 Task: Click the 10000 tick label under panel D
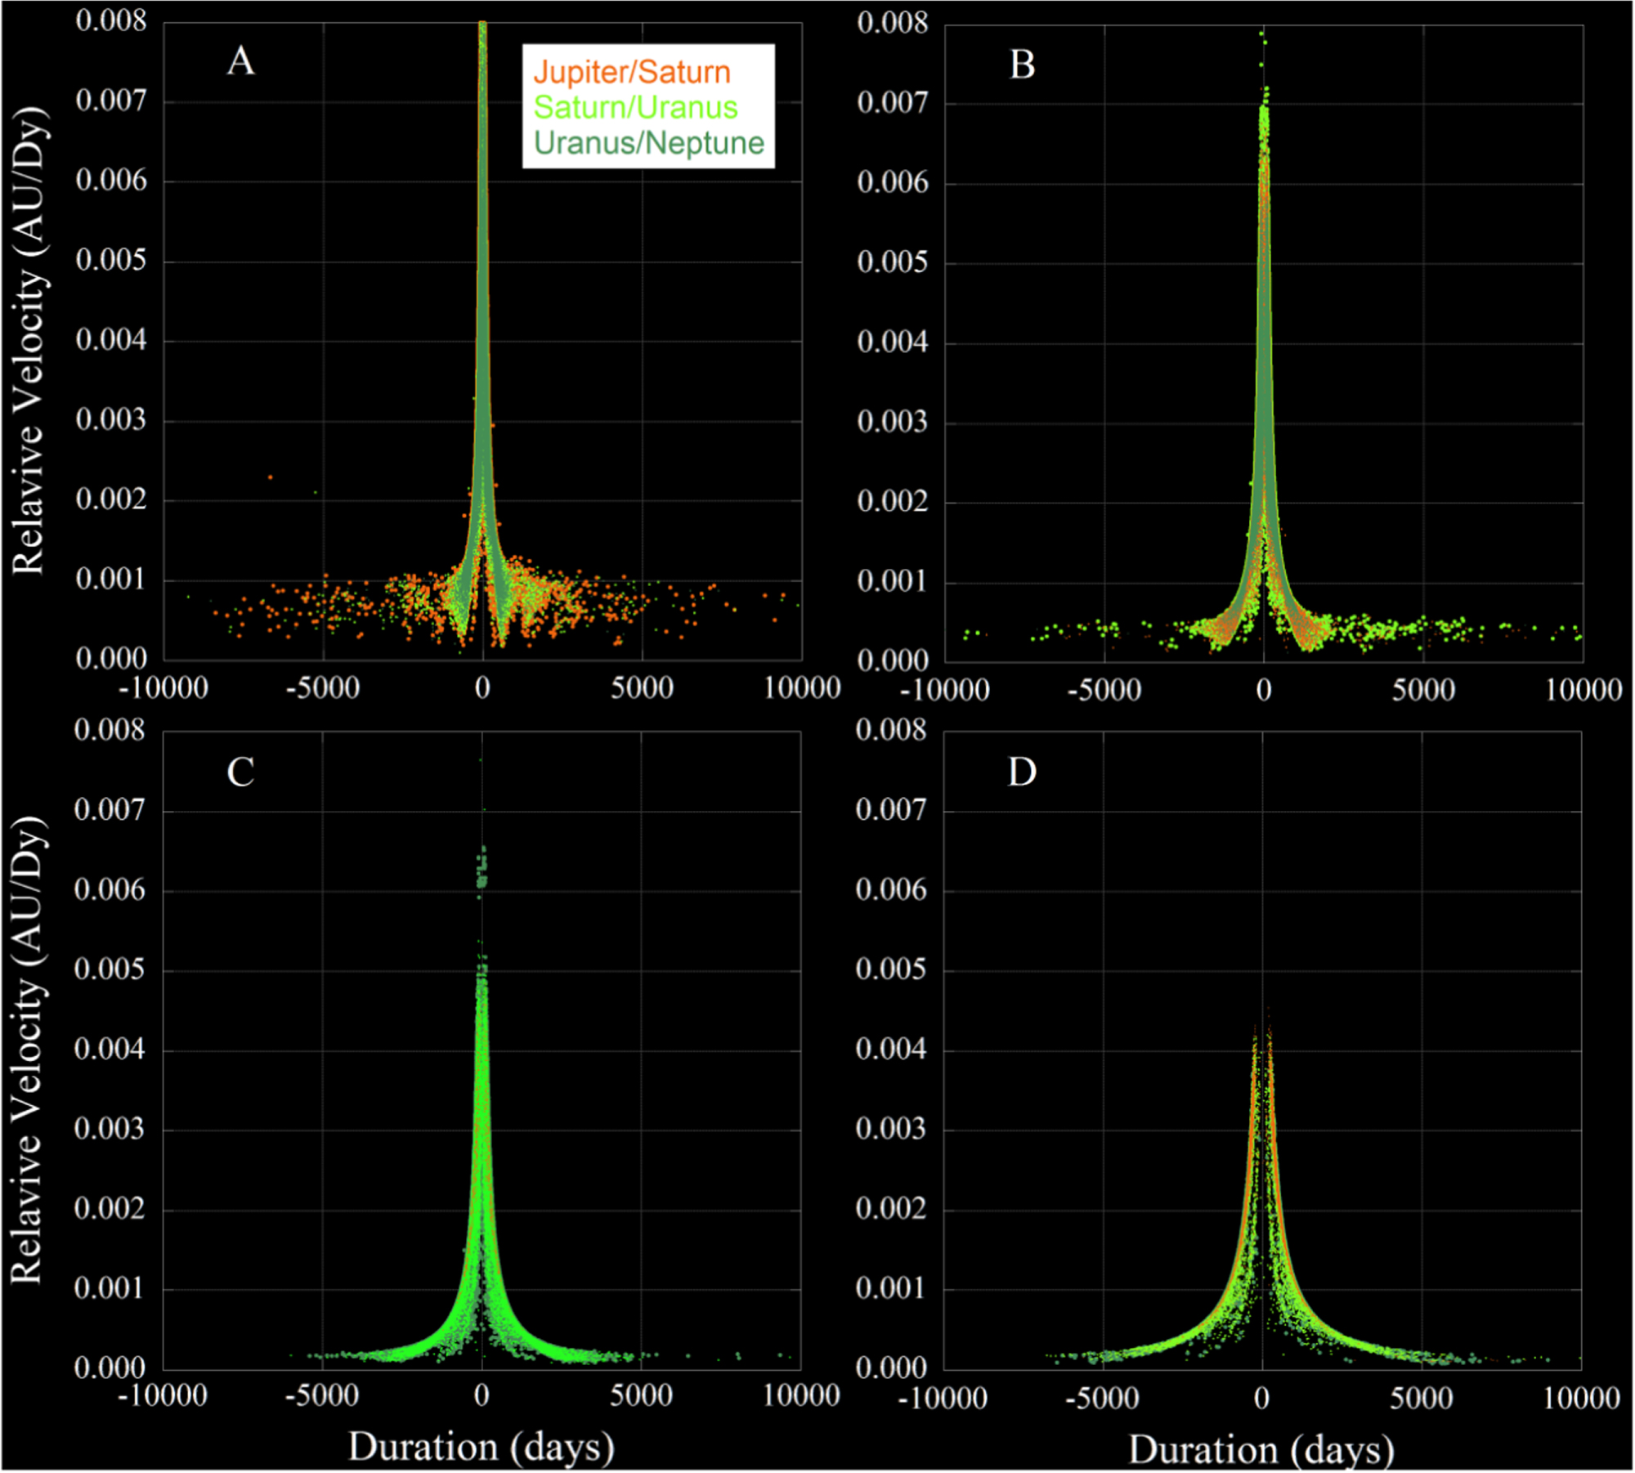(x=1581, y=1398)
